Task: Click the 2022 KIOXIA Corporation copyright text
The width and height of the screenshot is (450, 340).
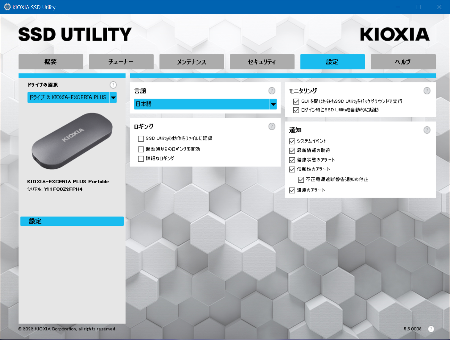Action: pos(67,329)
